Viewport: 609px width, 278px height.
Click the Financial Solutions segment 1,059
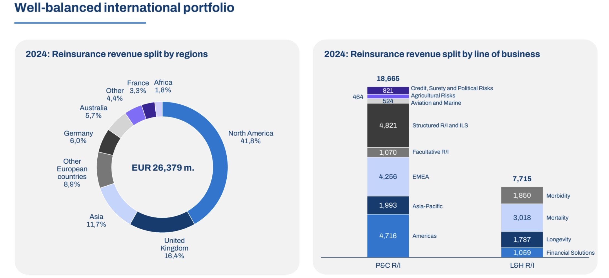[522, 253]
